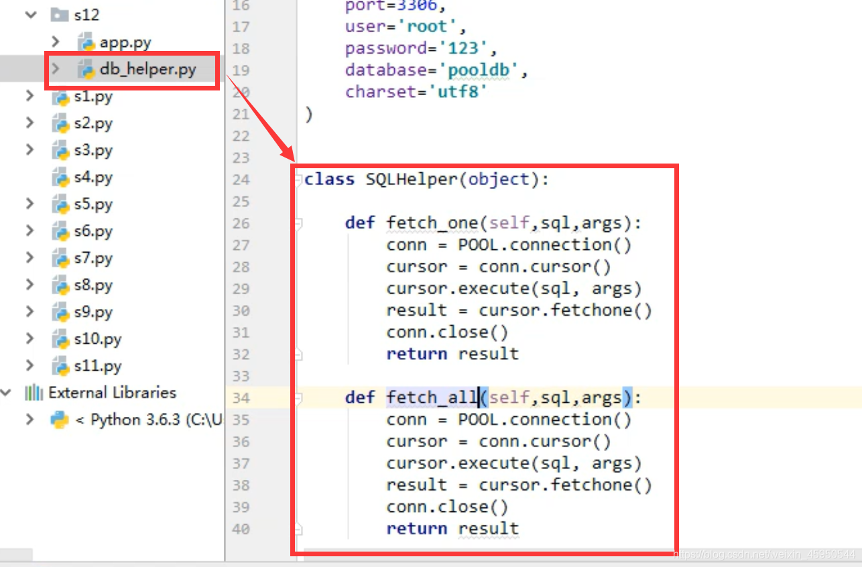Expand the app.py file node

coord(56,42)
